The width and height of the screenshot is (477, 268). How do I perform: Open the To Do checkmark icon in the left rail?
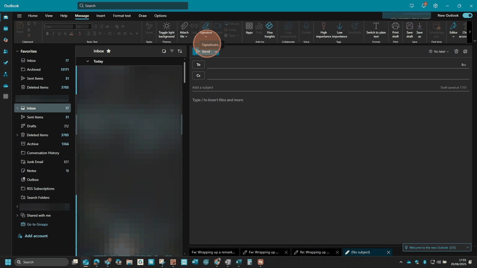pos(6,63)
